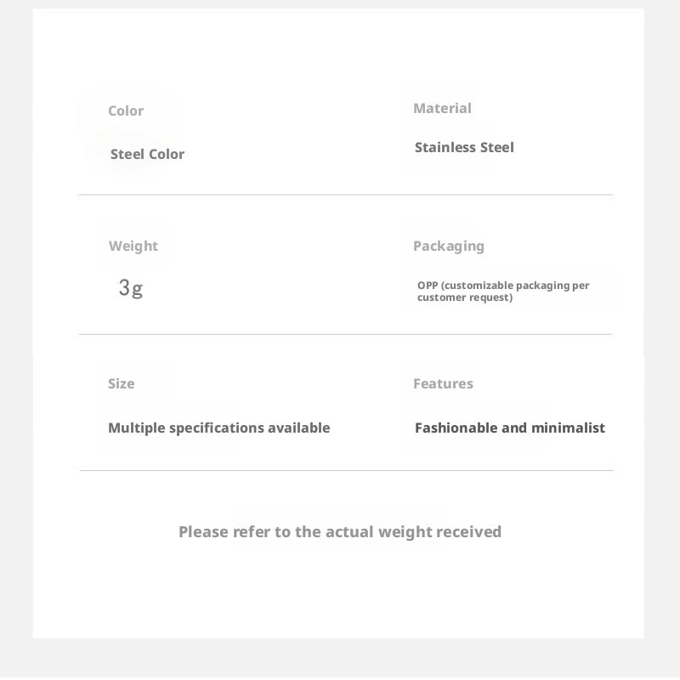Viewport: 680px width, 680px height.
Task: Click the divider below the Size row
Action: pyautogui.click(x=347, y=470)
